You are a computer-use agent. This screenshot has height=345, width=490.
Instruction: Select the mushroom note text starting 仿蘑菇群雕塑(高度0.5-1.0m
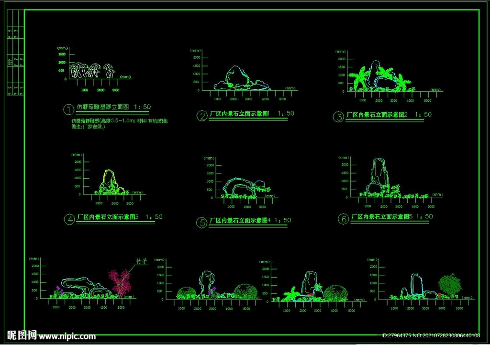coord(120,124)
